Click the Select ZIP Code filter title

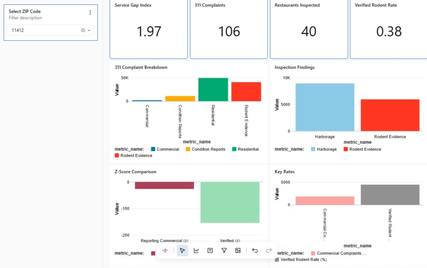coord(24,12)
